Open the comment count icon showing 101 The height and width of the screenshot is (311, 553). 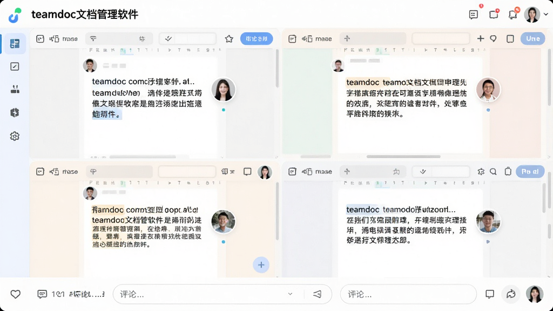coord(42,294)
